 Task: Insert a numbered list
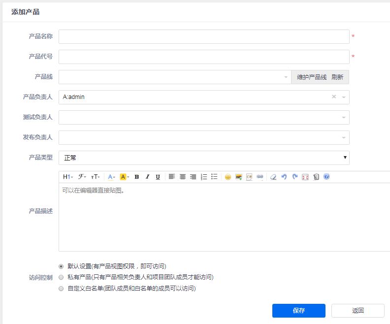[204, 177]
